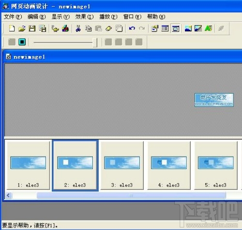Click the green text banner effect icon
The width and height of the screenshot is (242, 230).
[x=208, y=29]
